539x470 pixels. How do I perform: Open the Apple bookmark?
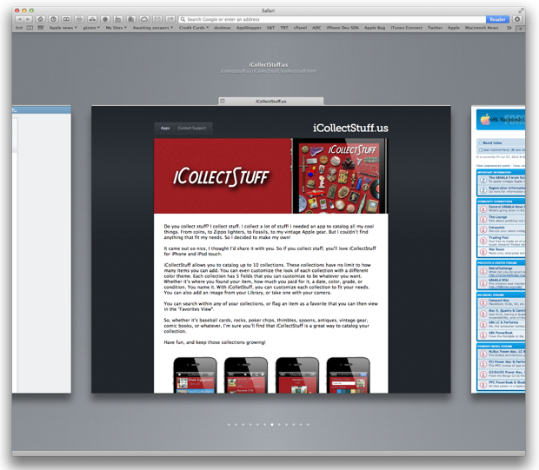tap(454, 28)
